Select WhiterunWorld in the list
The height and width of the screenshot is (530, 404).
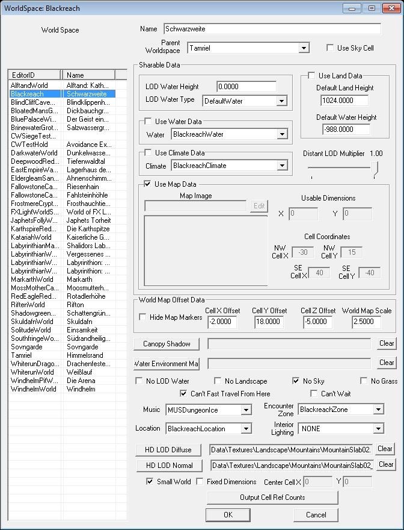pos(32,372)
